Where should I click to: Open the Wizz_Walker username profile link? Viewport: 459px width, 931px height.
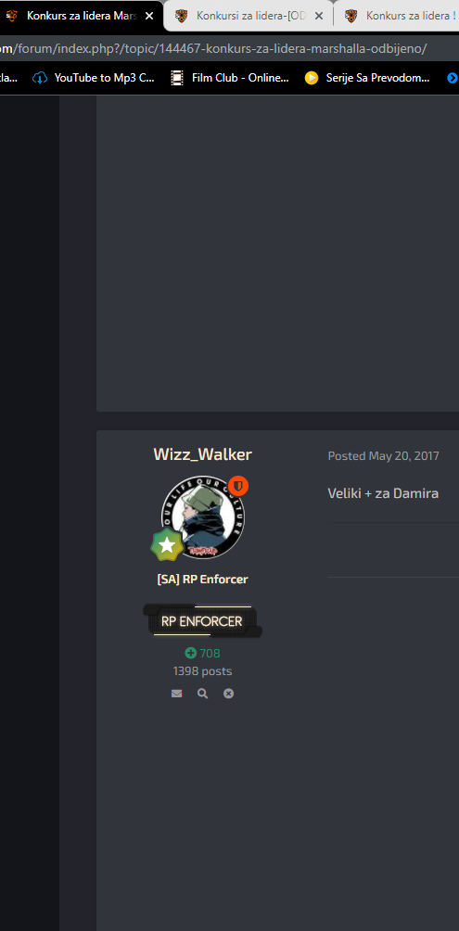click(x=202, y=454)
